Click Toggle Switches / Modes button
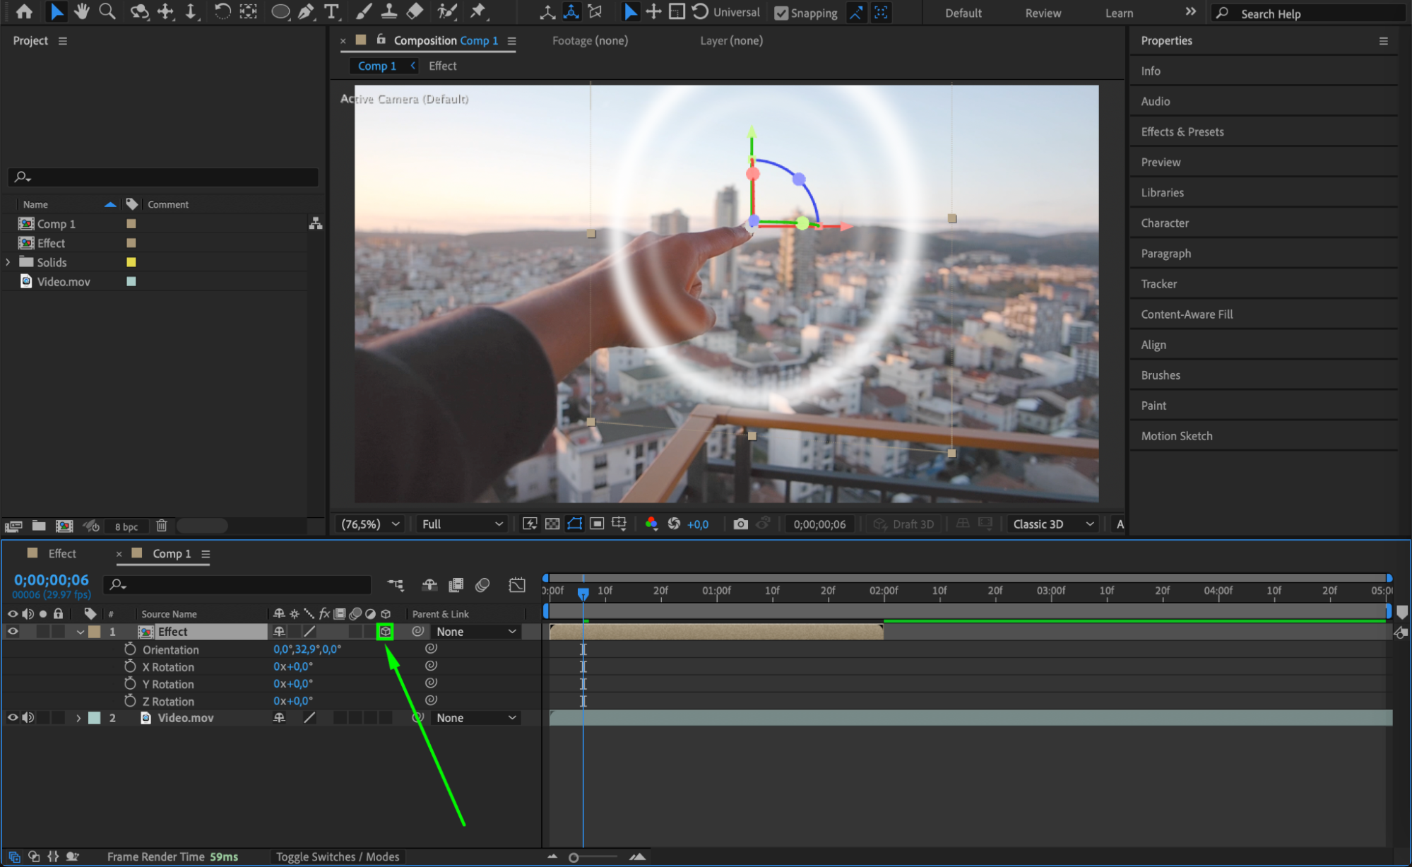The image size is (1412, 867). (337, 856)
